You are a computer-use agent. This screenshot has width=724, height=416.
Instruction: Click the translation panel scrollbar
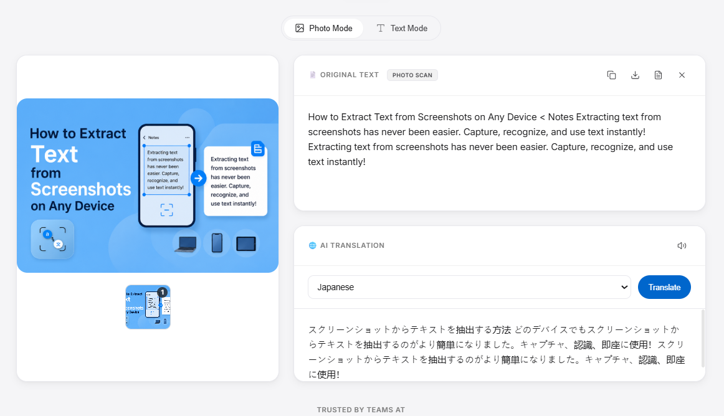point(703,338)
